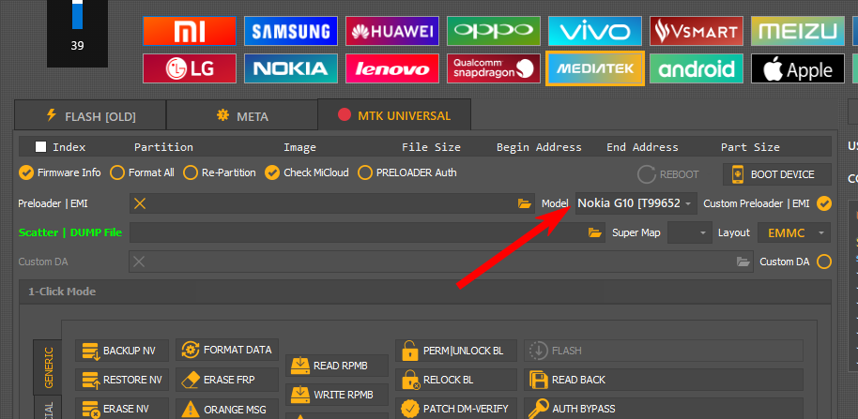858x419 pixels.
Task: Select the MTK UNIVERSAL tab
Action: pyautogui.click(x=394, y=115)
